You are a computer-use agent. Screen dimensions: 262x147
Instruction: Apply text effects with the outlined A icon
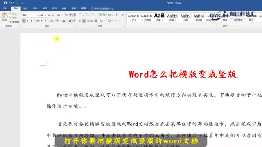tap(52, 21)
